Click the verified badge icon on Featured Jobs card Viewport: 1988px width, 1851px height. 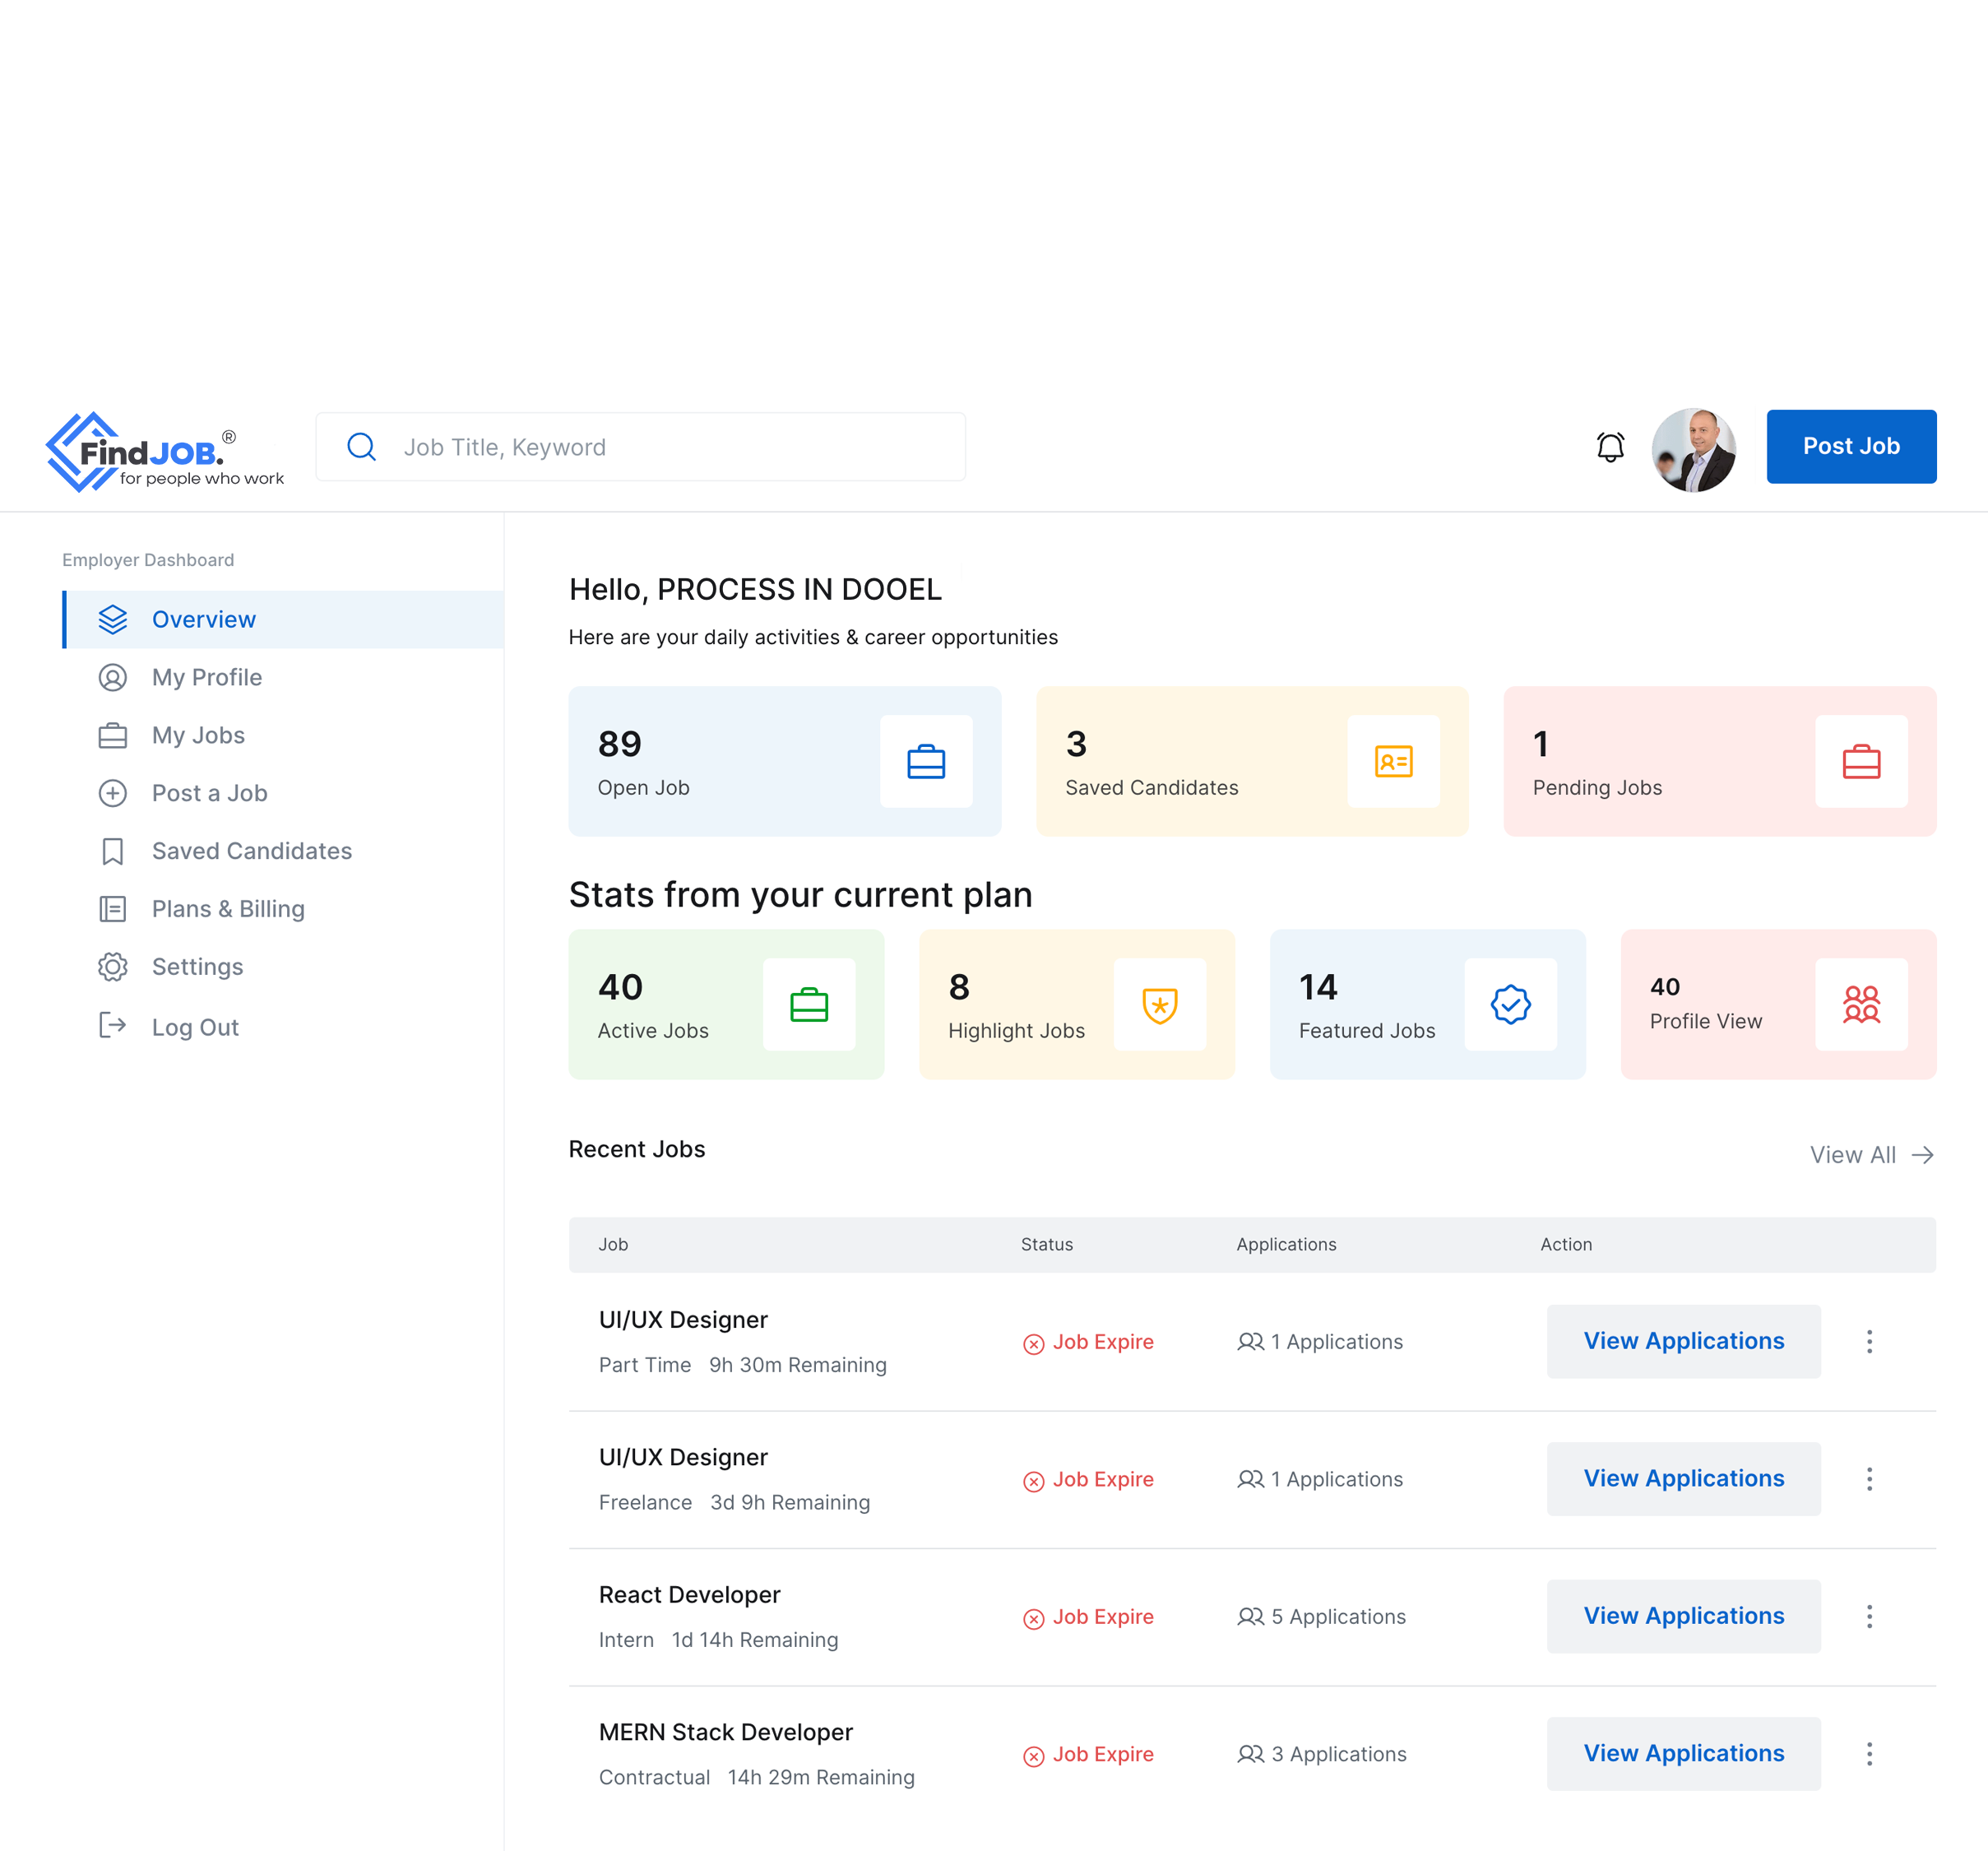1511,1004
